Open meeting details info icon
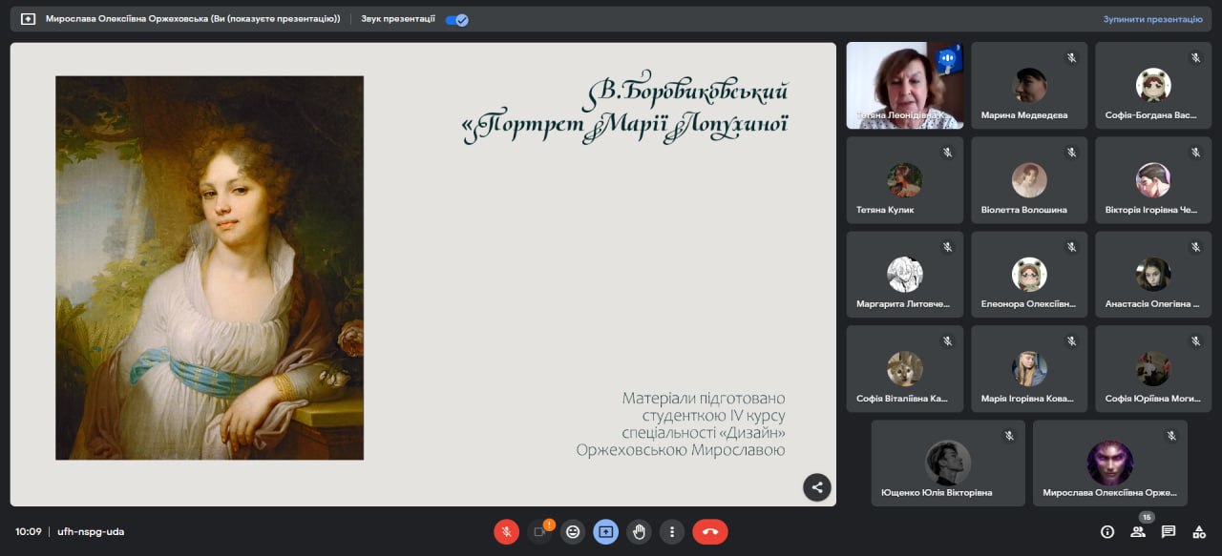Viewport: 1222px width, 556px height. pos(1107,531)
